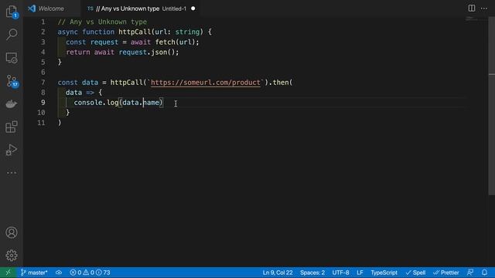
Task: Open the Extensions view
Action: [x=12, y=127]
